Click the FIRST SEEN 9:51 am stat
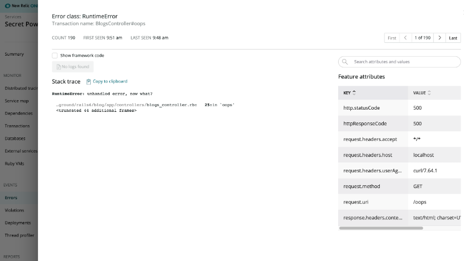The height and width of the screenshot is (261, 464). (102, 38)
